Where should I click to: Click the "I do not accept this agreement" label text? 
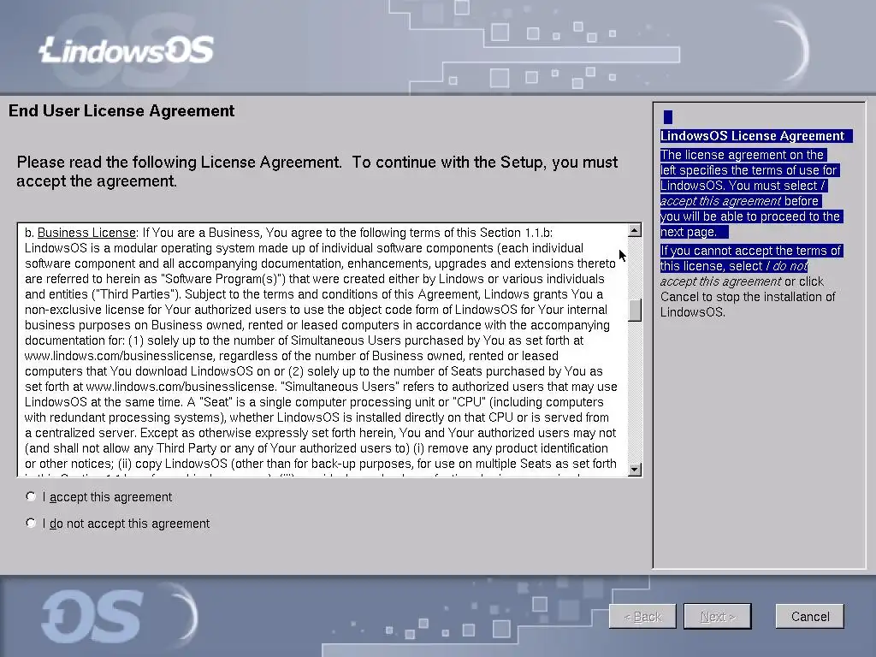tap(127, 524)
